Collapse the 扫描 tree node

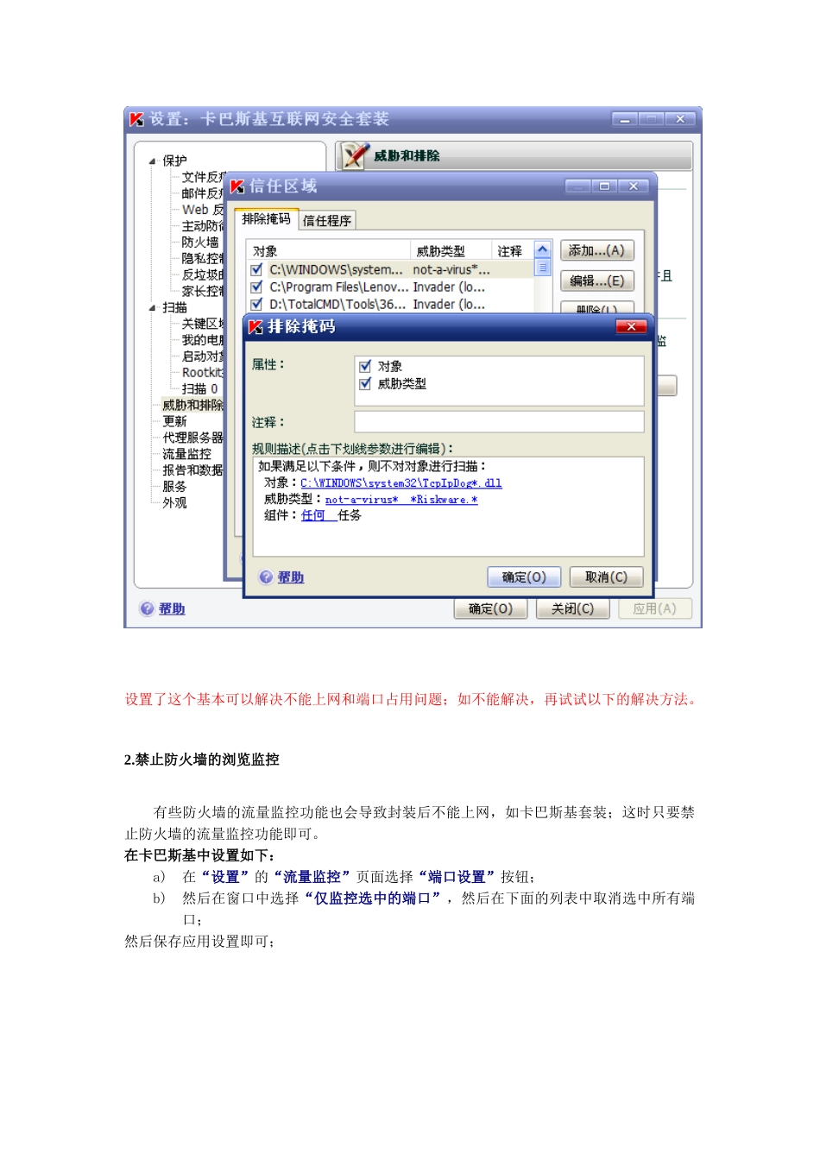pyautogui.click(x=153, y=307)
